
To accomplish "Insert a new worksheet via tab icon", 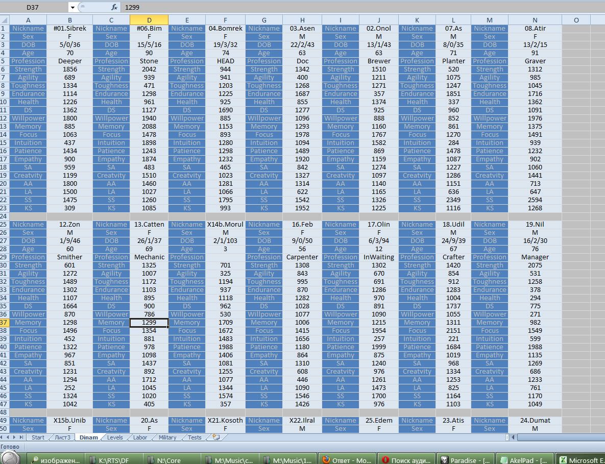I will [x=216, y=437].
